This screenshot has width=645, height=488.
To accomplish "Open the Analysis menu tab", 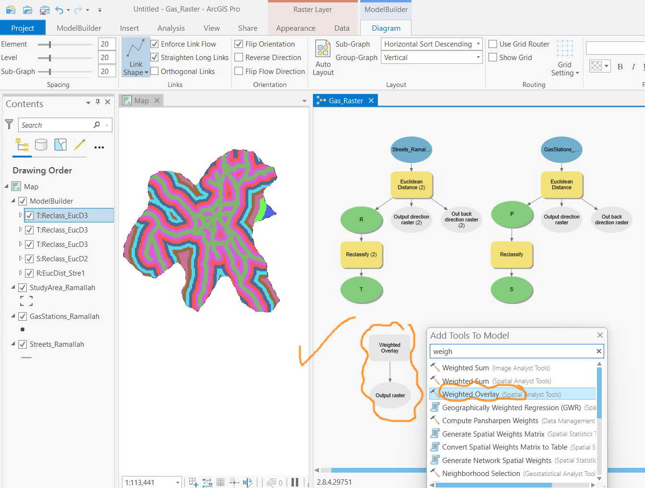I will tap(171, 28).
